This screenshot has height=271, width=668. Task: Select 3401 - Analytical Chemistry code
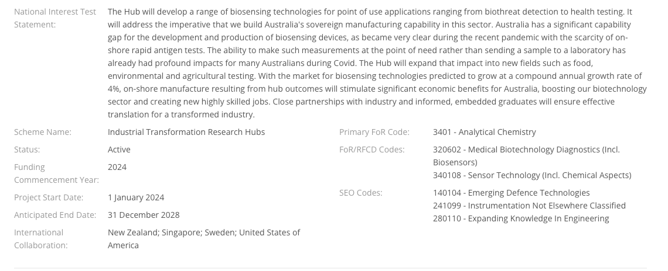485,132
